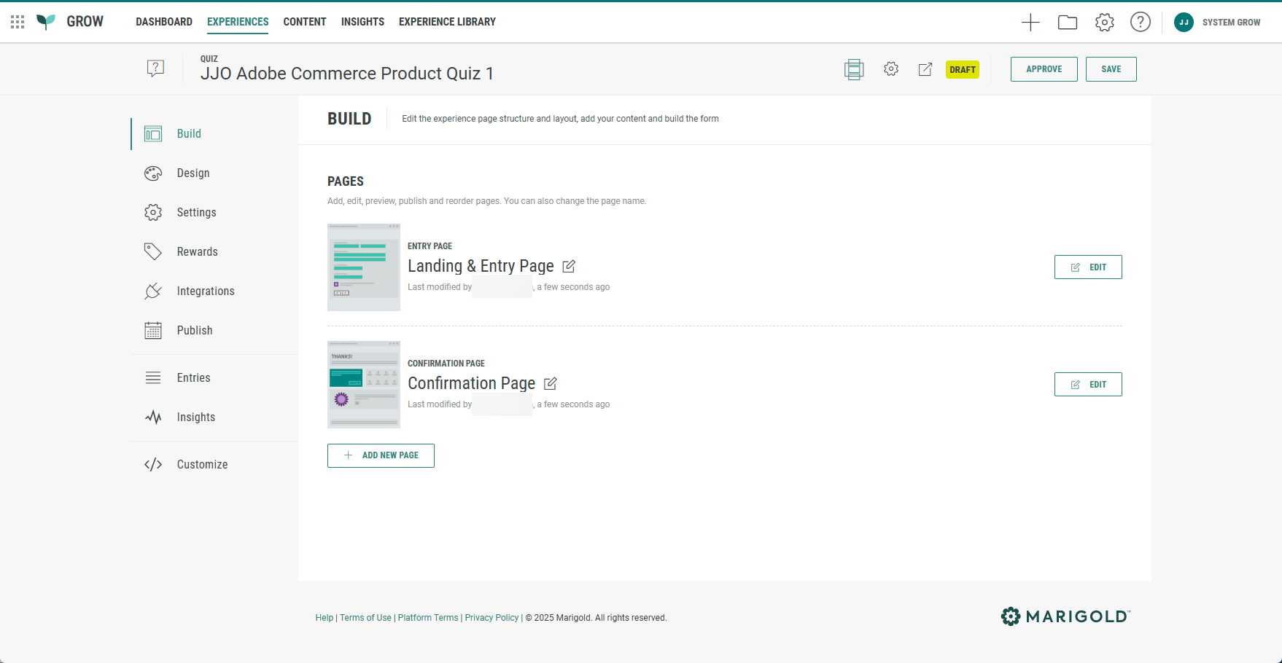Open quiz settings gear next to Draft badge
Viewport: 1282px width, 663px height.
[891, 69]
